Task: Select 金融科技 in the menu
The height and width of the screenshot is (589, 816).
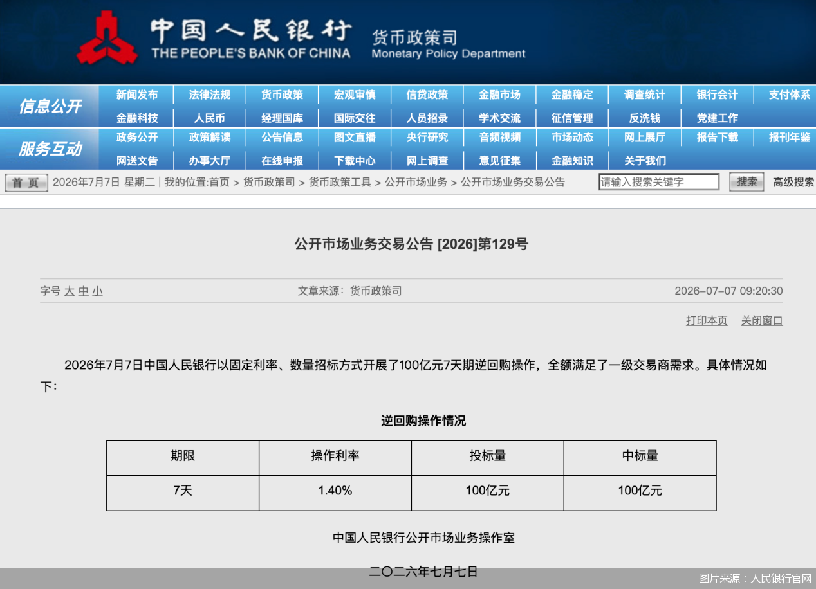Action: [136, 118]
